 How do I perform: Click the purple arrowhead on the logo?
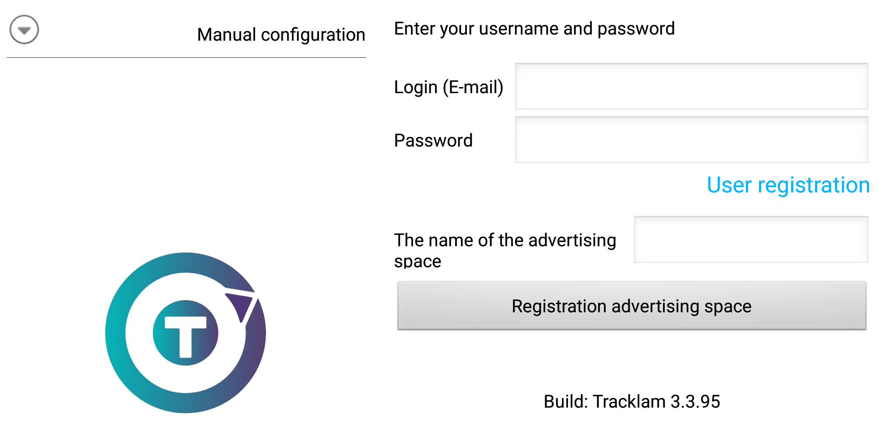click(x=240, y=305)
